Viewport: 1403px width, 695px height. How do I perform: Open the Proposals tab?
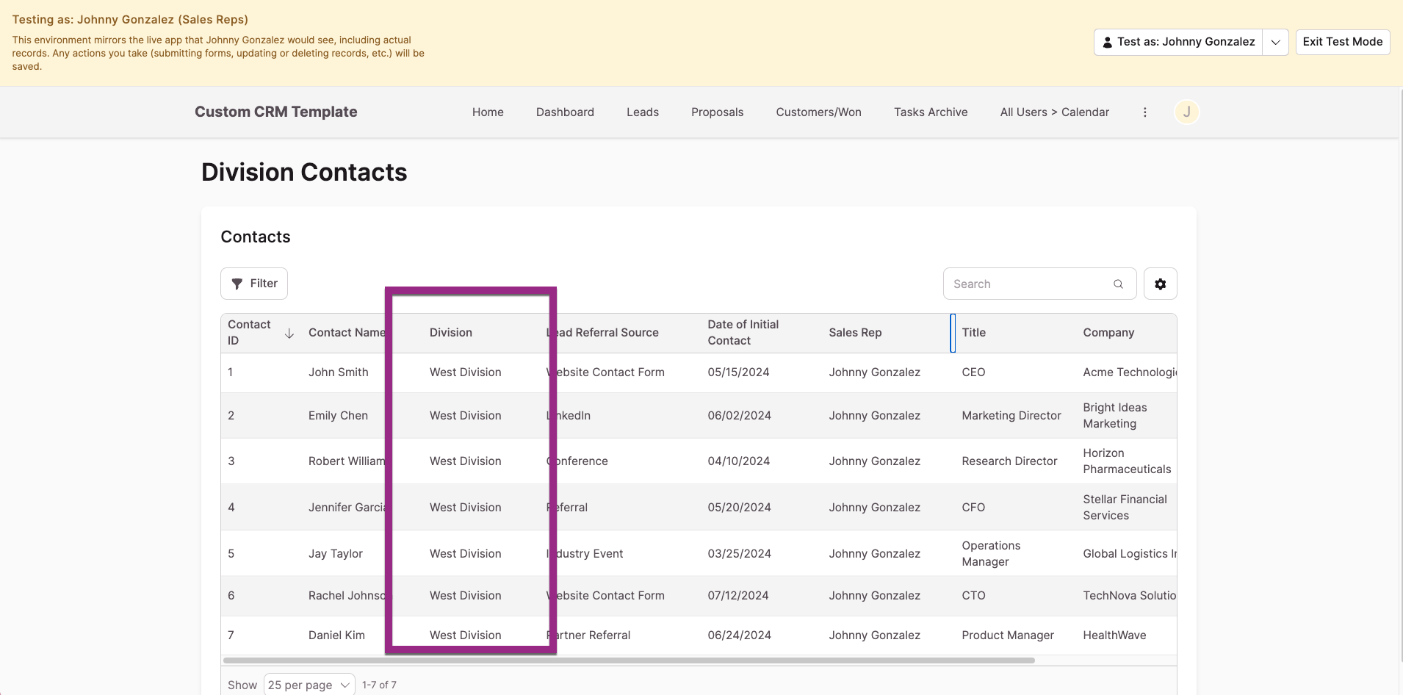[717, 112]
